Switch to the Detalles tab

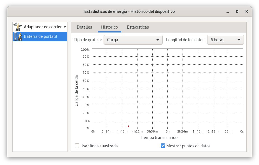point(84,27)
